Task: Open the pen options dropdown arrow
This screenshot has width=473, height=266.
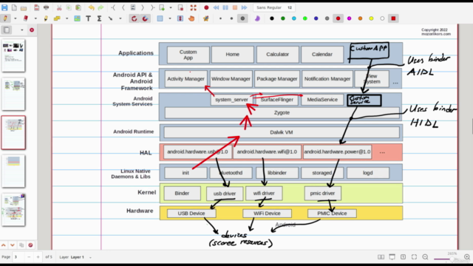Action: coord(15,18)
